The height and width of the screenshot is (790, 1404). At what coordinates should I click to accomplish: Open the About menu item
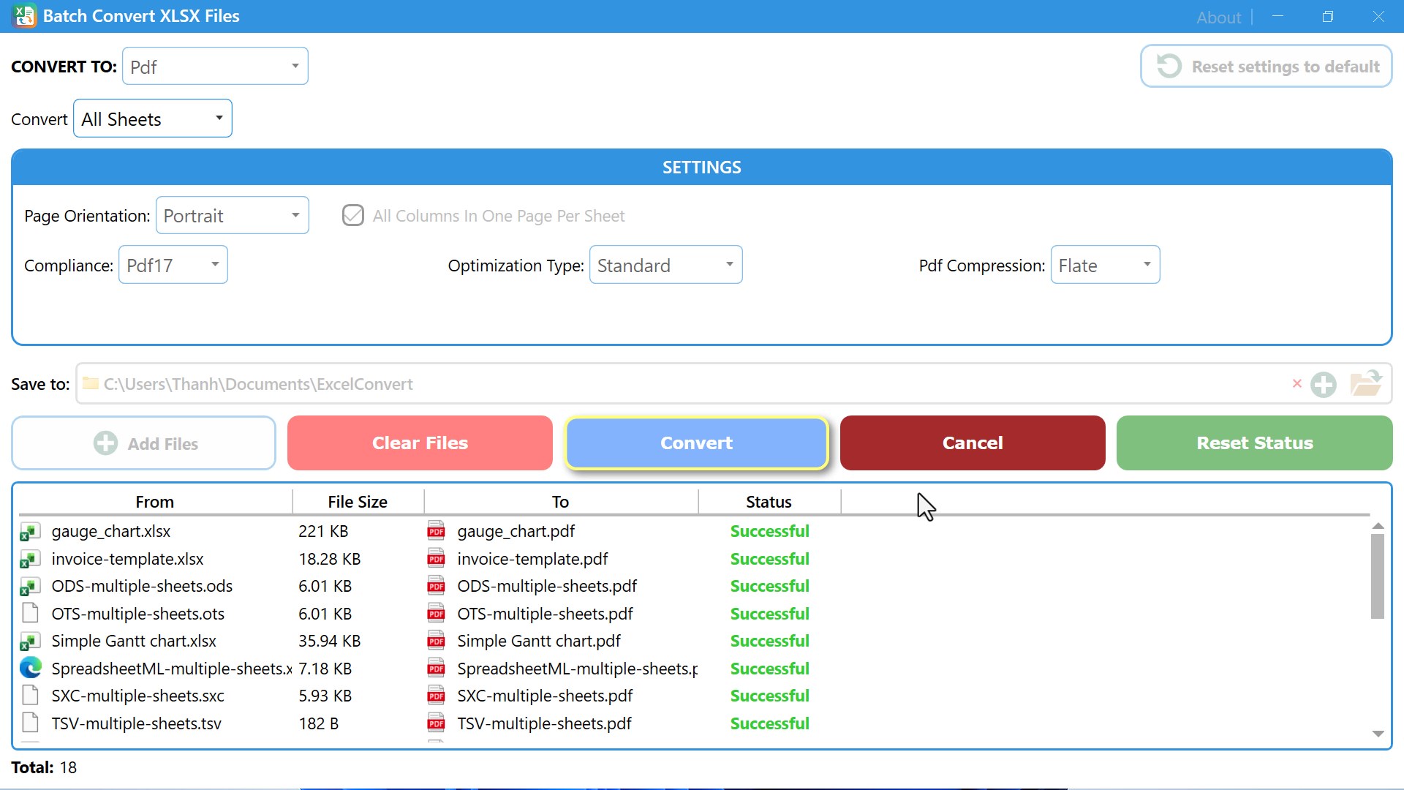tap(1218, 17)
